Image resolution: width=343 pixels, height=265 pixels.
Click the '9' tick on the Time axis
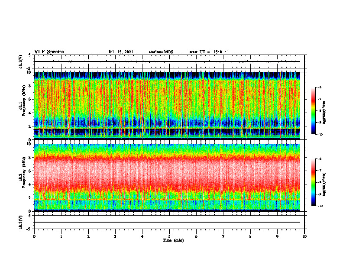(x=277, y=236)
